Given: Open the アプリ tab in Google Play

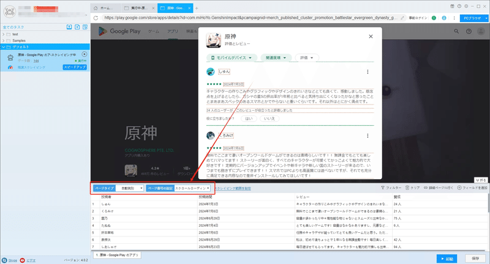Looking at the screenshot, I should [x=173, y=31].
